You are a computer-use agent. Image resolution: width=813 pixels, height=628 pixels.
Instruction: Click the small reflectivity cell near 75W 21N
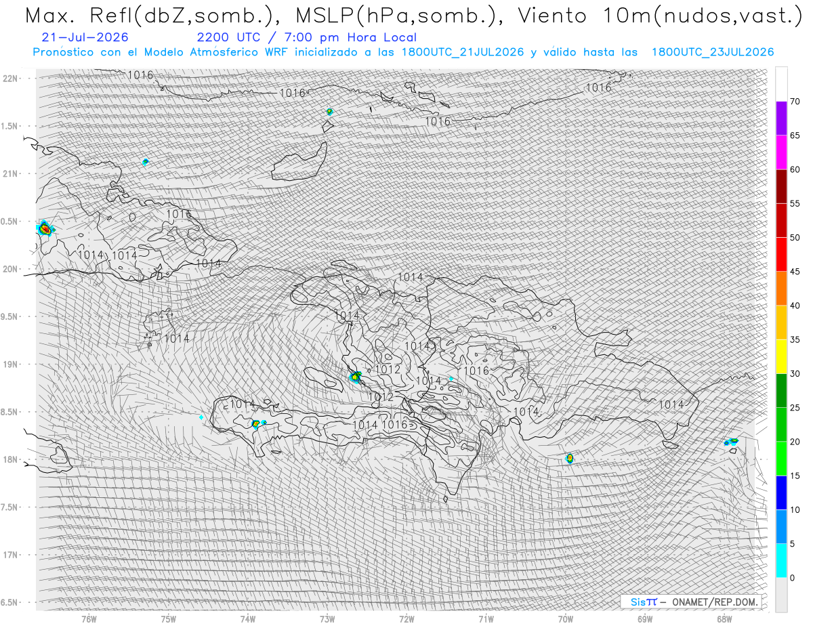145,162
